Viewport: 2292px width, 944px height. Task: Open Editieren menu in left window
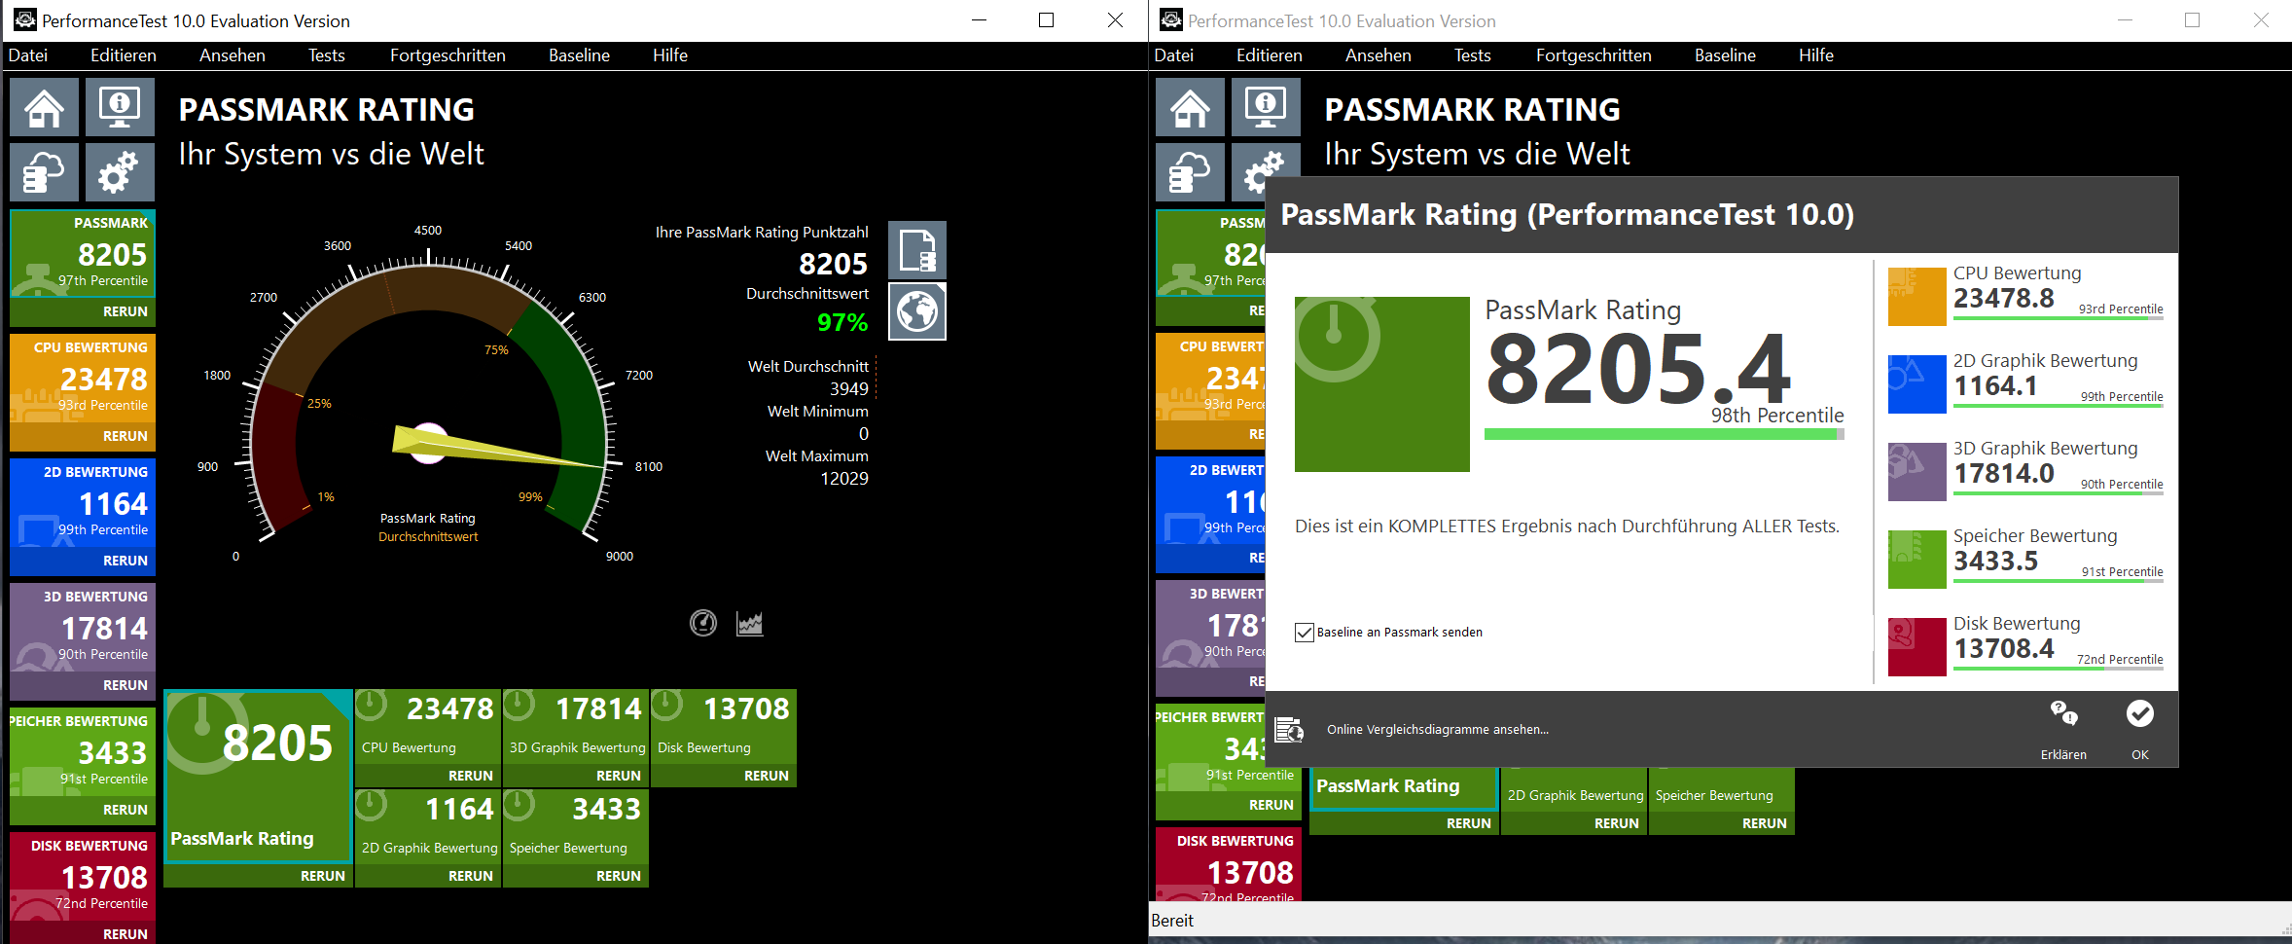[x=124, y=55]
